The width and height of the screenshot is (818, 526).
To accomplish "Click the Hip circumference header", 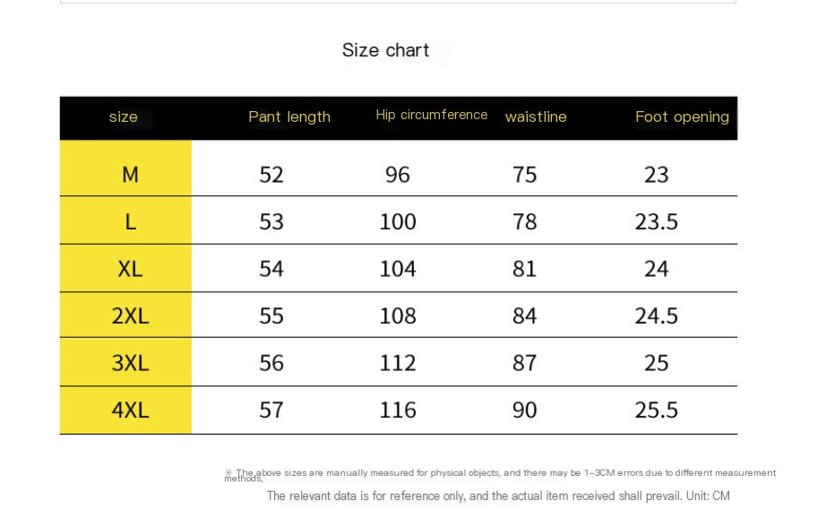I will (432, 115).
